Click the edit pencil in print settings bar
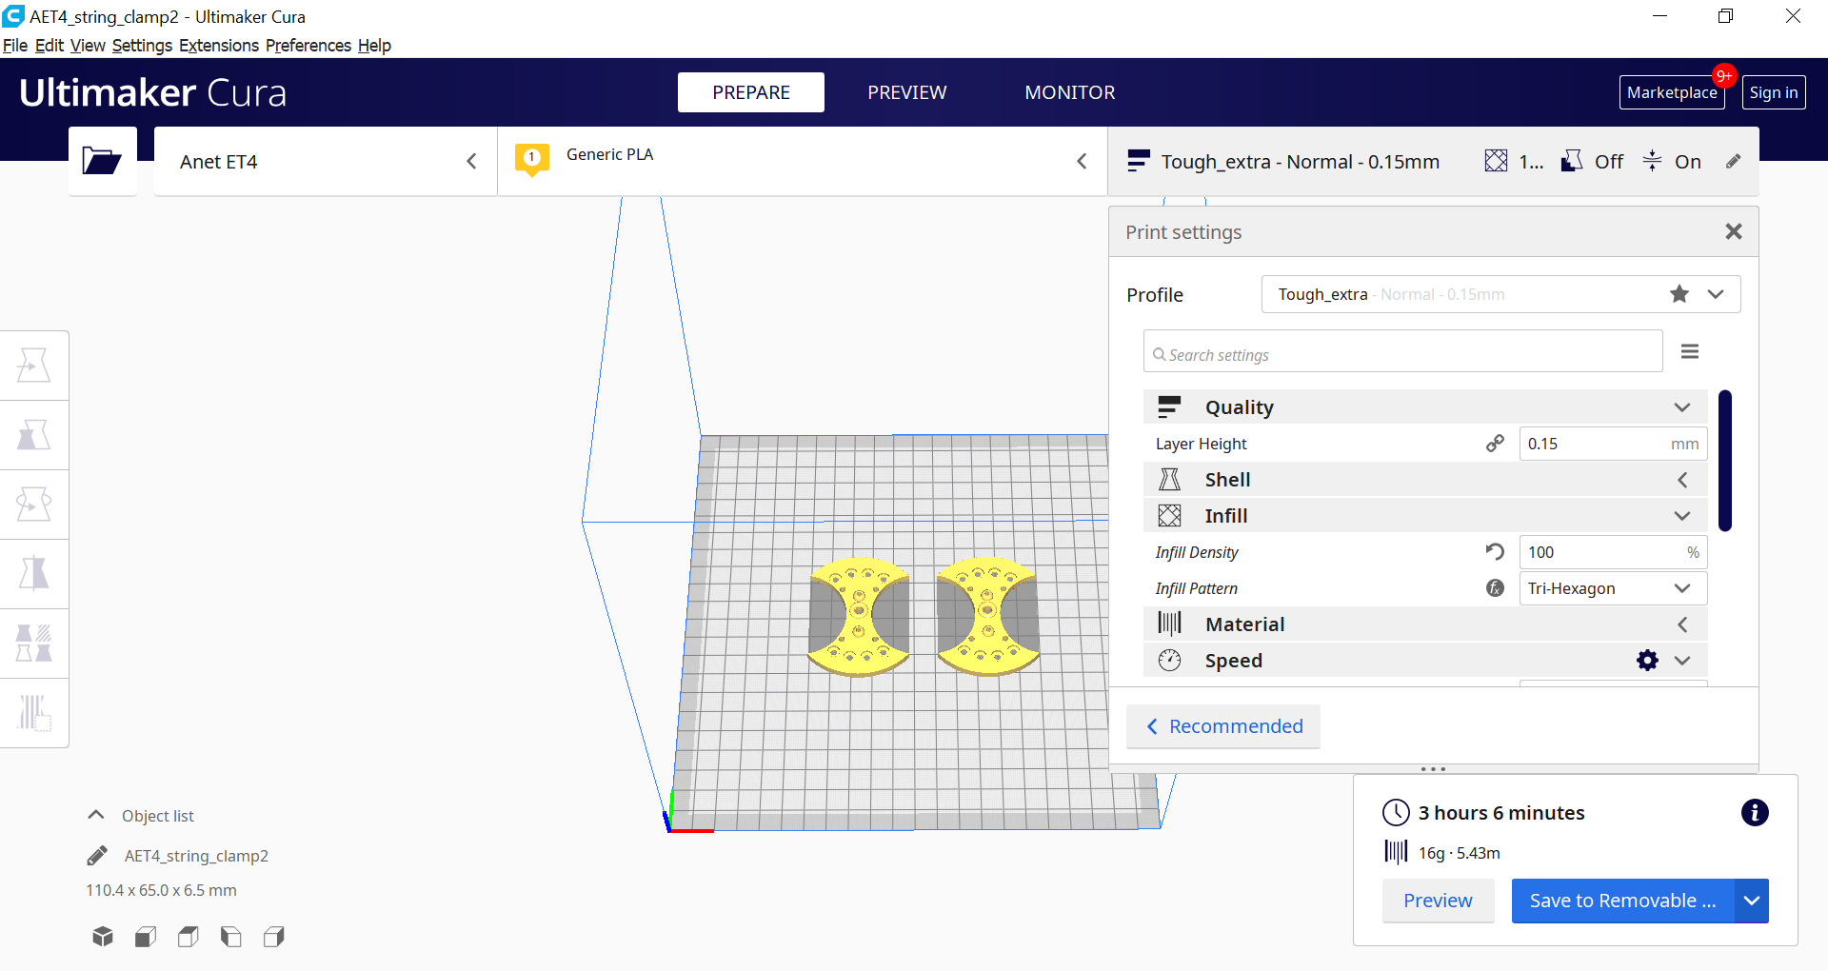1828x971 pixels. (x=1734, y=162)
